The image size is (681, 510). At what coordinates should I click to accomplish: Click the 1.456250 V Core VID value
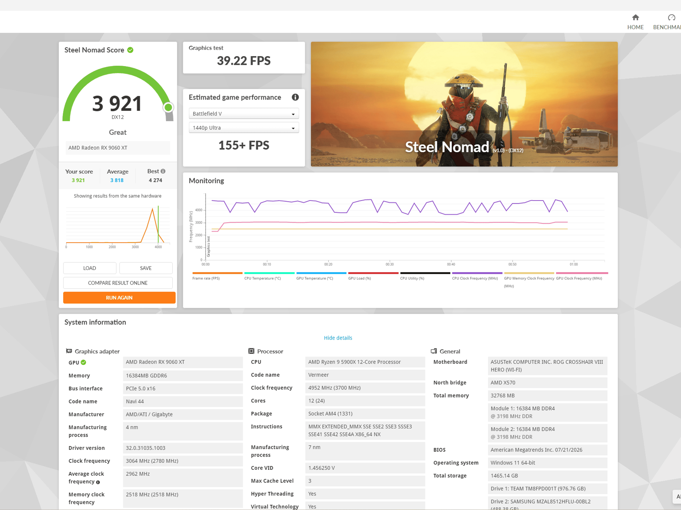pyautogui.click(x=365, y=468)
